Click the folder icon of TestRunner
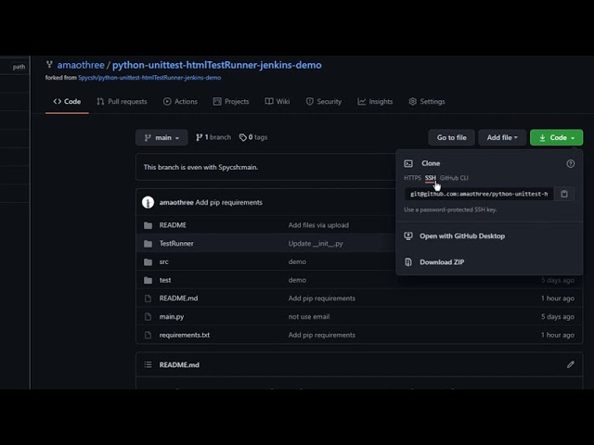Image resolution: width=594 pixels, height=445 pixels. 148,244
